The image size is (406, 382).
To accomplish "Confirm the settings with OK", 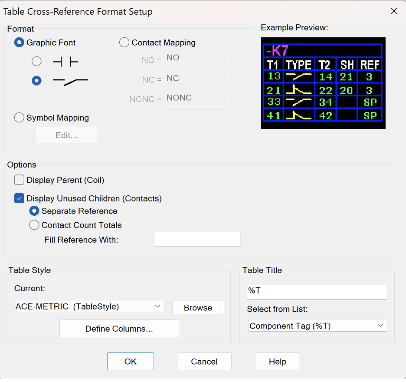I will point(131,362).
